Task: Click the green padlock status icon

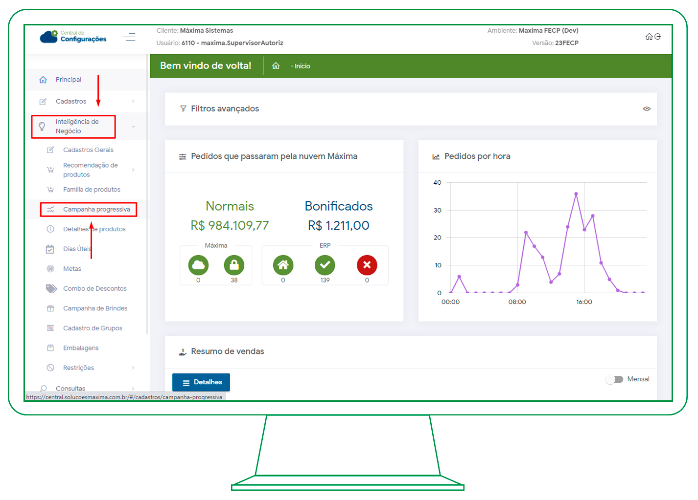Action: [234, 265]
